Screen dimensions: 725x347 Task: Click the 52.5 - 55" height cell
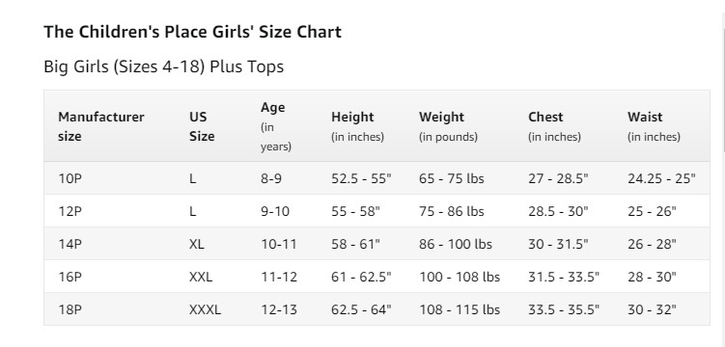pos(361,178)
